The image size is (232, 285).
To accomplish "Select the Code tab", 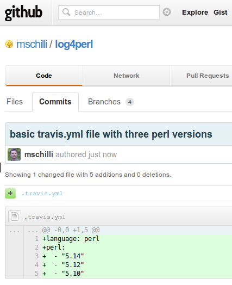I will tap(44, 76).
